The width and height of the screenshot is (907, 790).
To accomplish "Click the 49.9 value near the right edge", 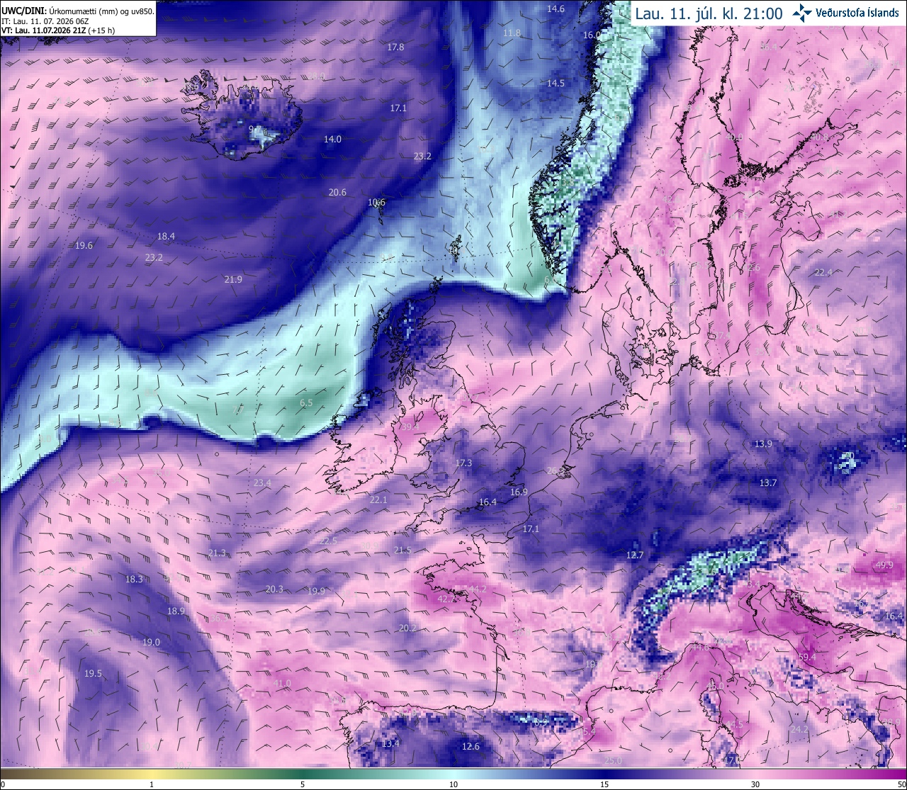I will coord(884,565).
